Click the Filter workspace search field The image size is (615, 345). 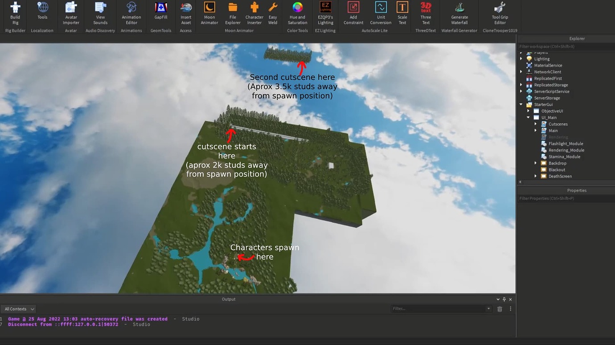tap(566, 46)
